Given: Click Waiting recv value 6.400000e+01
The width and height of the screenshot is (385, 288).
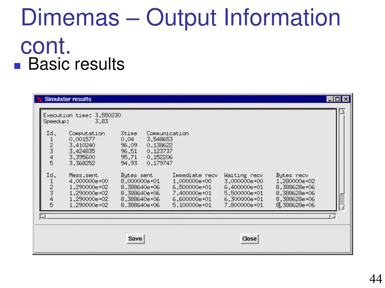Looking at the screenshot, I should 244,187.
